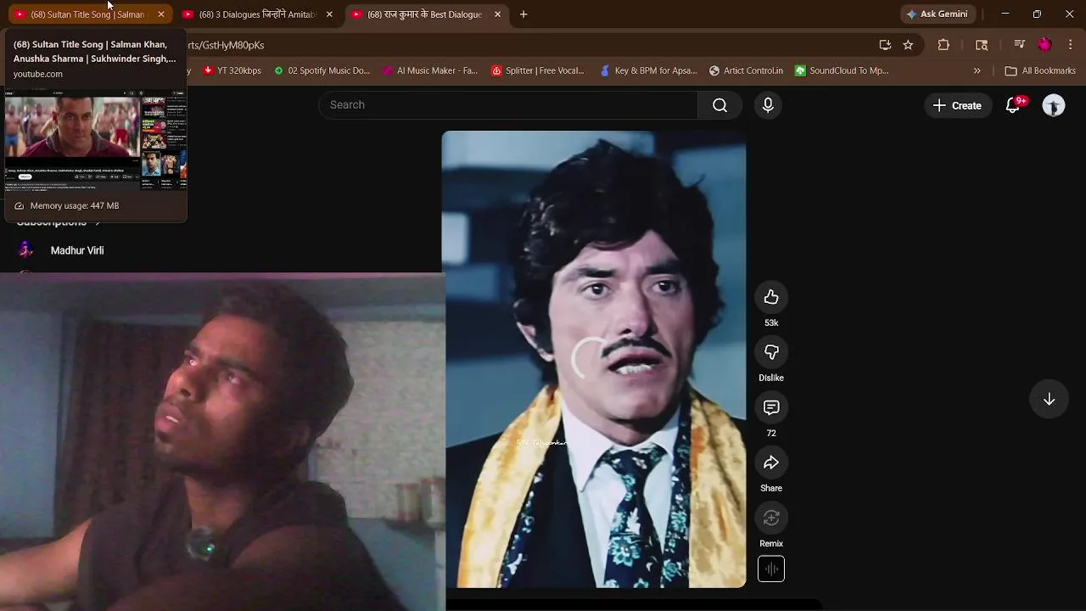Minimize the Chrome window
Screen dimensions: 1086x611
[1005, 14]
